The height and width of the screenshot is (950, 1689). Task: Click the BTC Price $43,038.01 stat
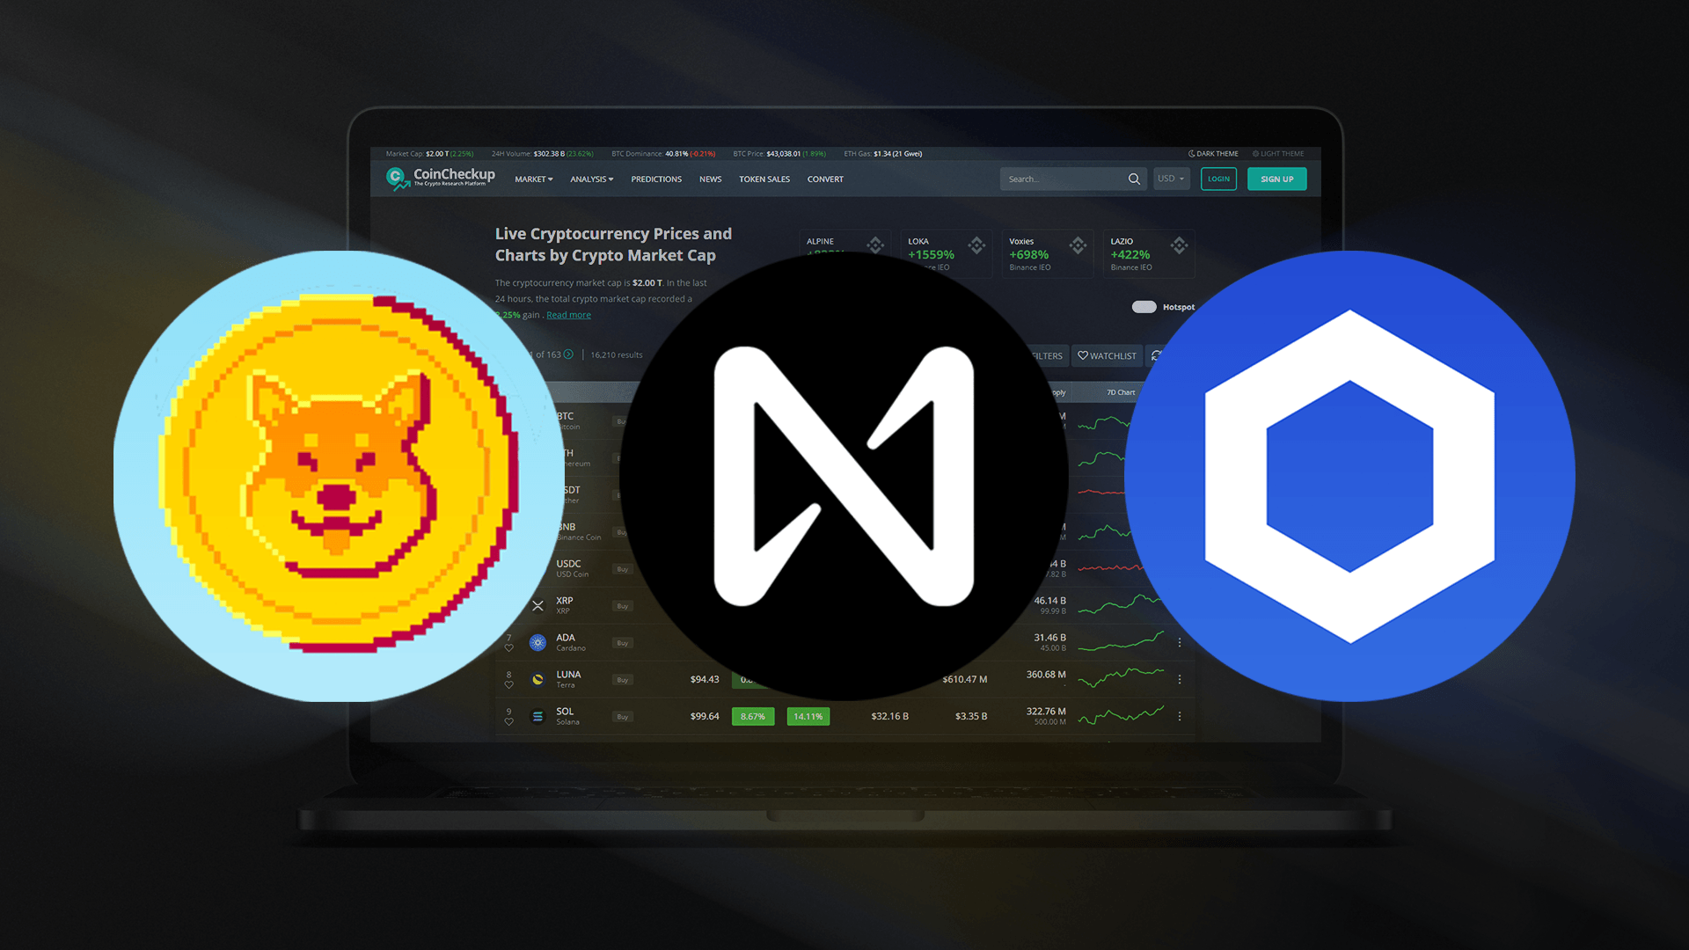(779, 154)
